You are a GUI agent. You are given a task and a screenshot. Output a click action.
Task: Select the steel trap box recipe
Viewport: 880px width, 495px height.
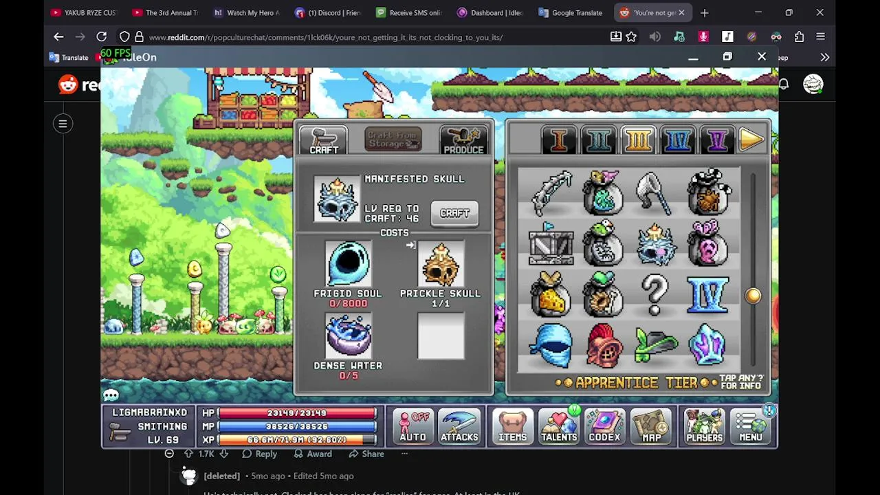(x=551, y=244)
